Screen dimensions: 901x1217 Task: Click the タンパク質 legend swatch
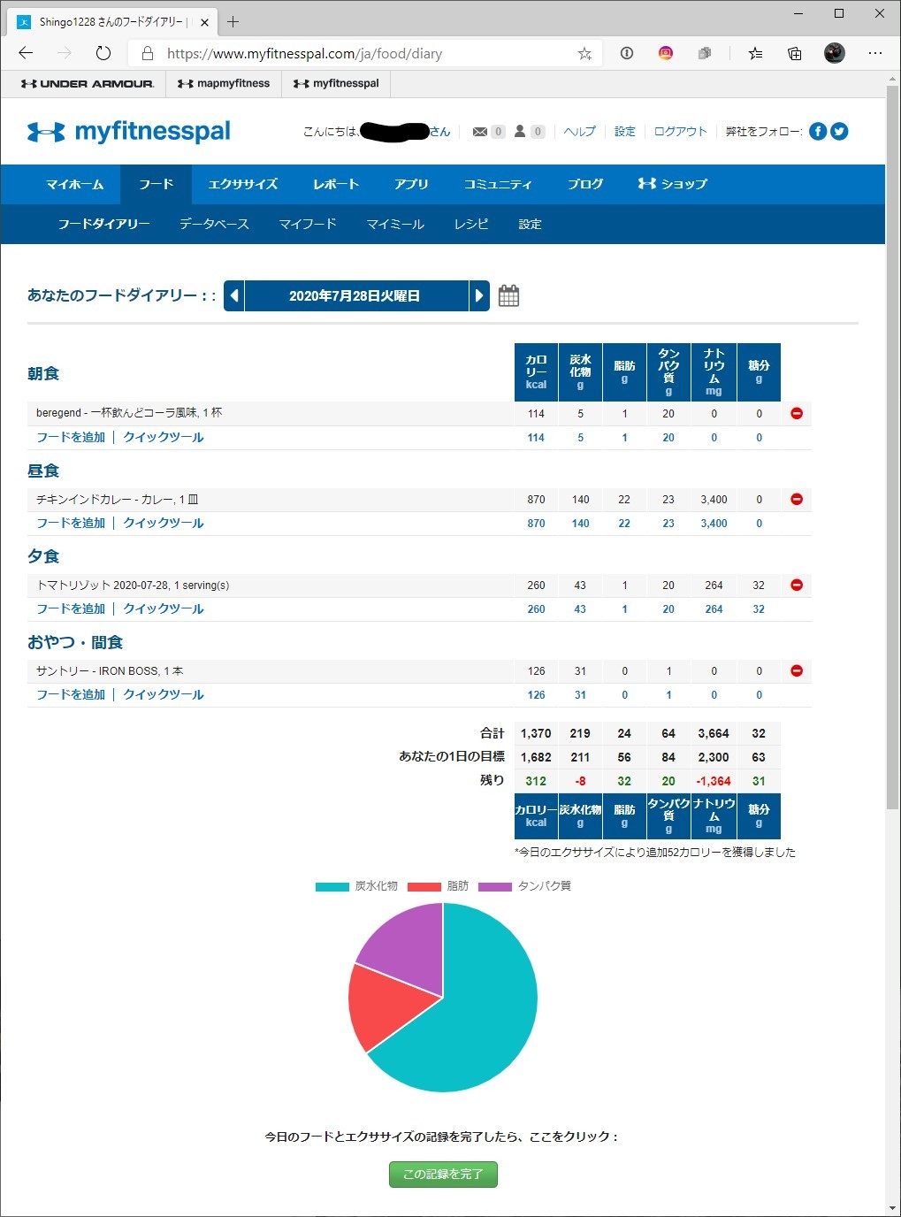495,886
